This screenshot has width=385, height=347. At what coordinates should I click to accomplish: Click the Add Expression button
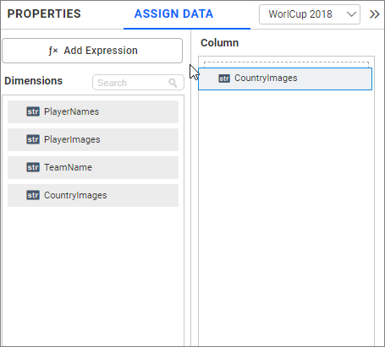92,51
